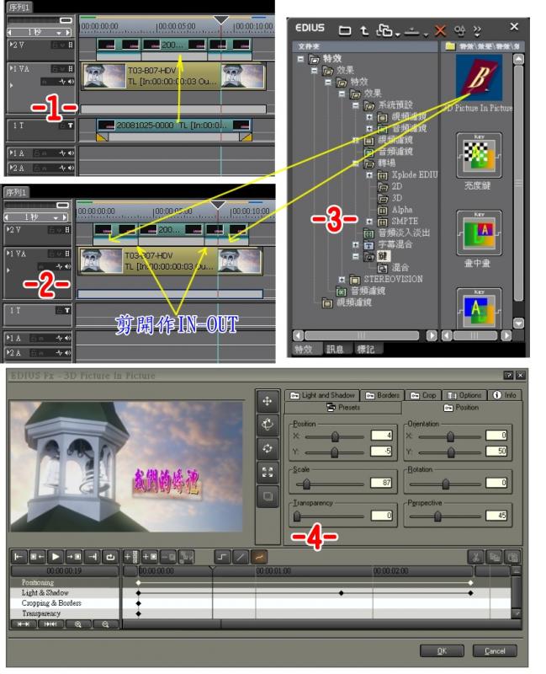Open the Crop tab
This screenshot has width=546, height=674.
tap(423, 395)
